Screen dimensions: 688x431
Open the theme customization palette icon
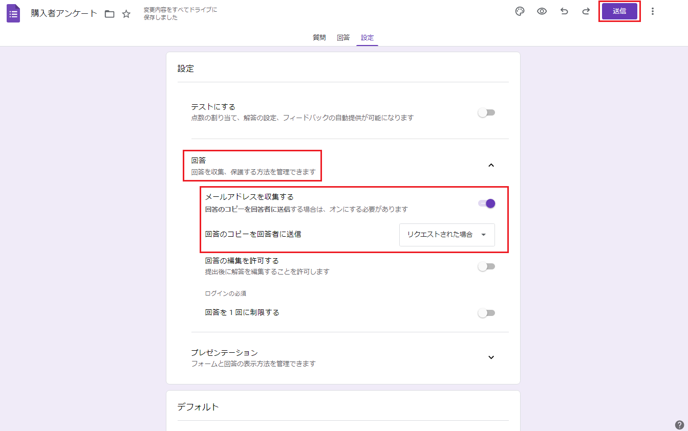[x=520, y=11]
